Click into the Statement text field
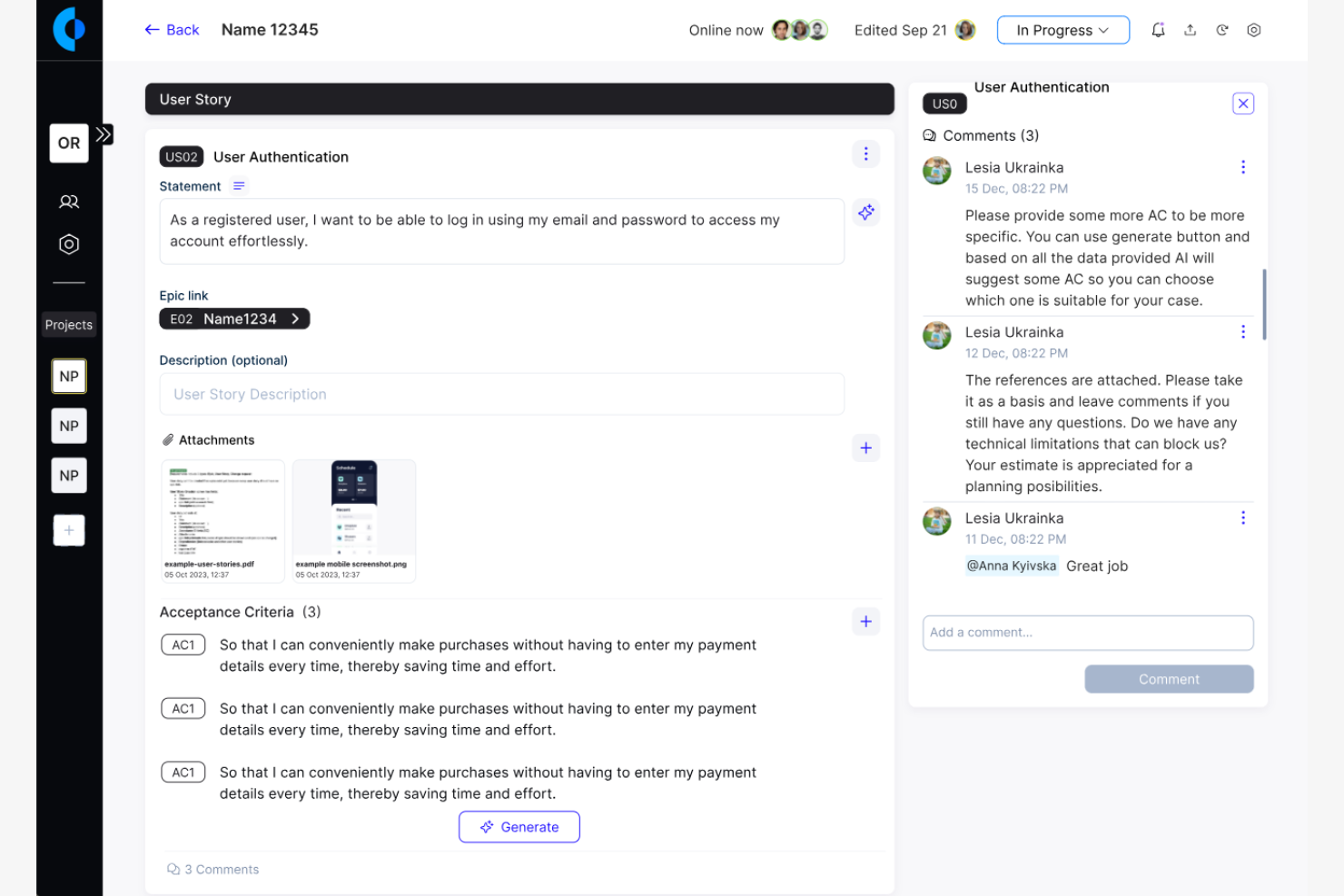 coord(502,231)
